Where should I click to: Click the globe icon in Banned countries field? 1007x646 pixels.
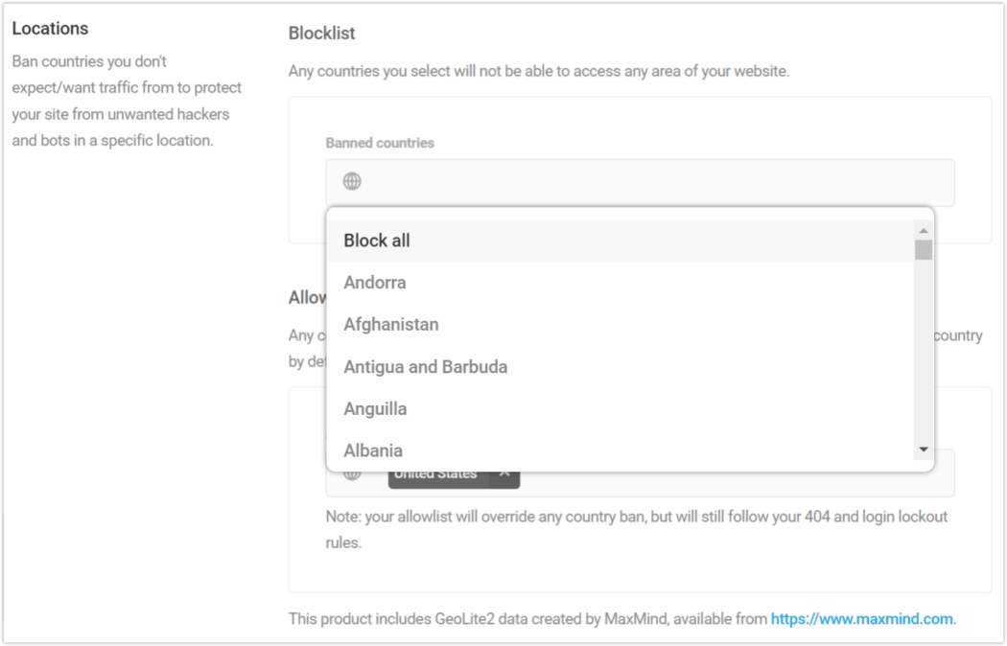pyautogui.click(x=350, y=181)
